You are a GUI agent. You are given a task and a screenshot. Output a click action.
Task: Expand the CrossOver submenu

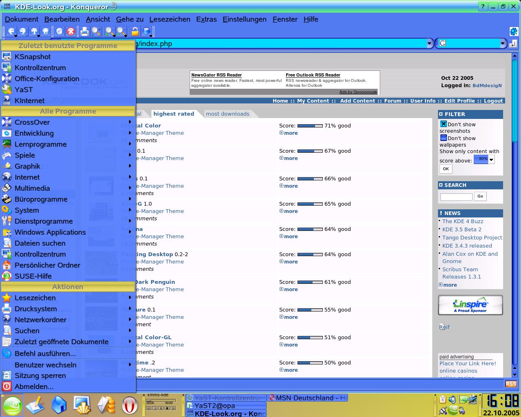pos(68,122)
